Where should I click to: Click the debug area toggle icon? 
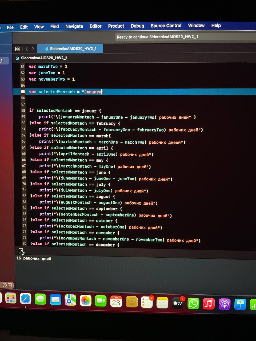21,250
